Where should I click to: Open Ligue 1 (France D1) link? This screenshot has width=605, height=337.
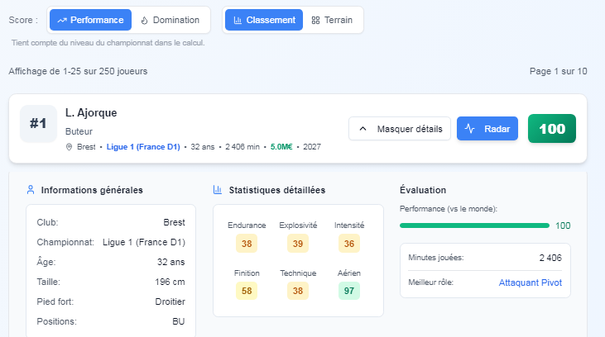click(143, 147)
